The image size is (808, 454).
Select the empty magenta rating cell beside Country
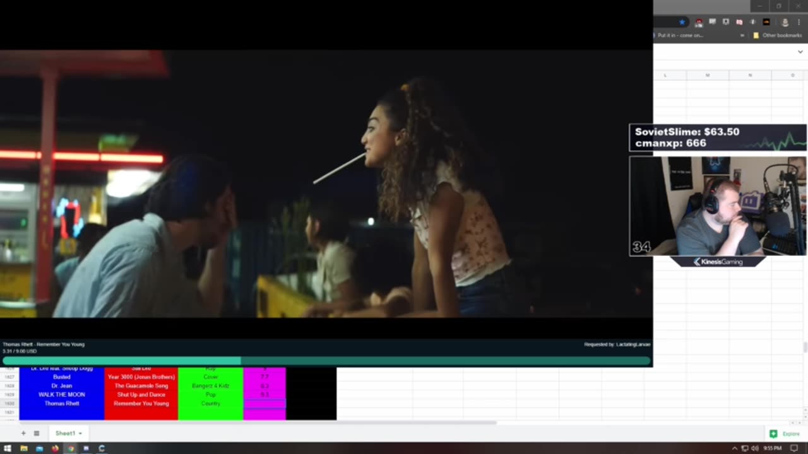click(264, 403)
